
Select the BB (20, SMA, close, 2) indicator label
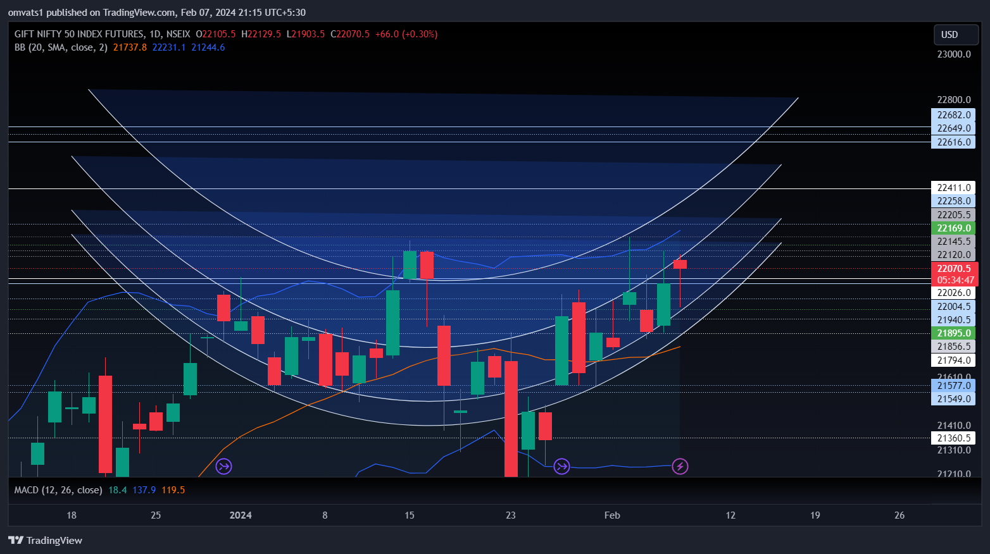(61, 47)
